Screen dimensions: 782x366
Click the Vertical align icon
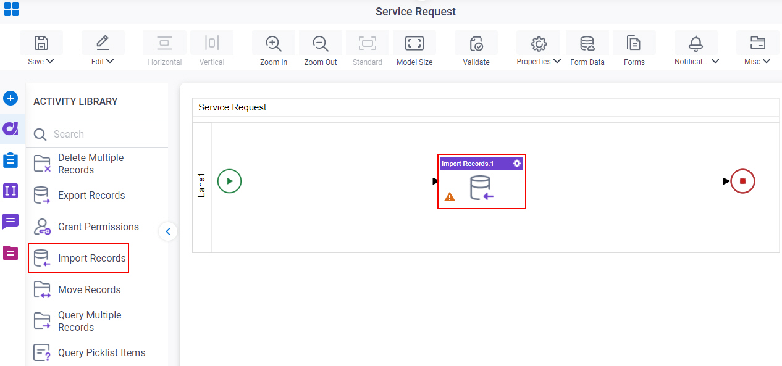click(211, 43)
